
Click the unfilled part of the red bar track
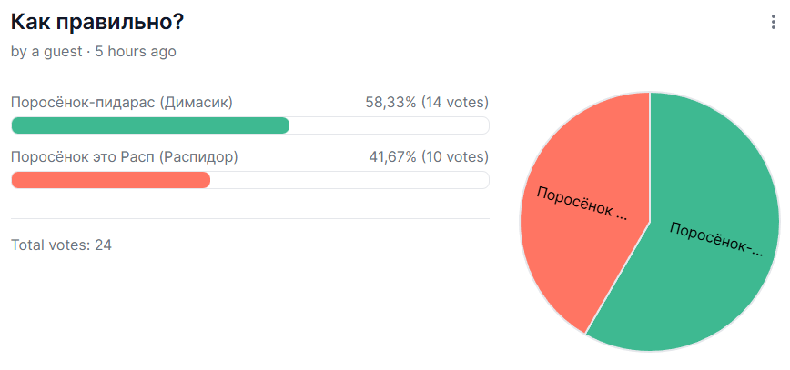[349, 180]
